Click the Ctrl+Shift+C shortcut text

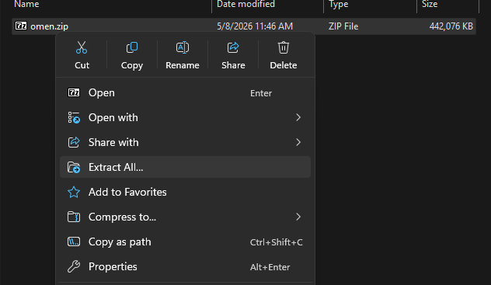pyautogui.click(x=277, y=242)
